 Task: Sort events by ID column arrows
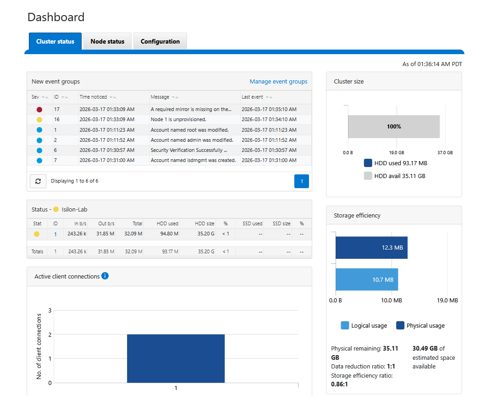click(x=64, y=97)
